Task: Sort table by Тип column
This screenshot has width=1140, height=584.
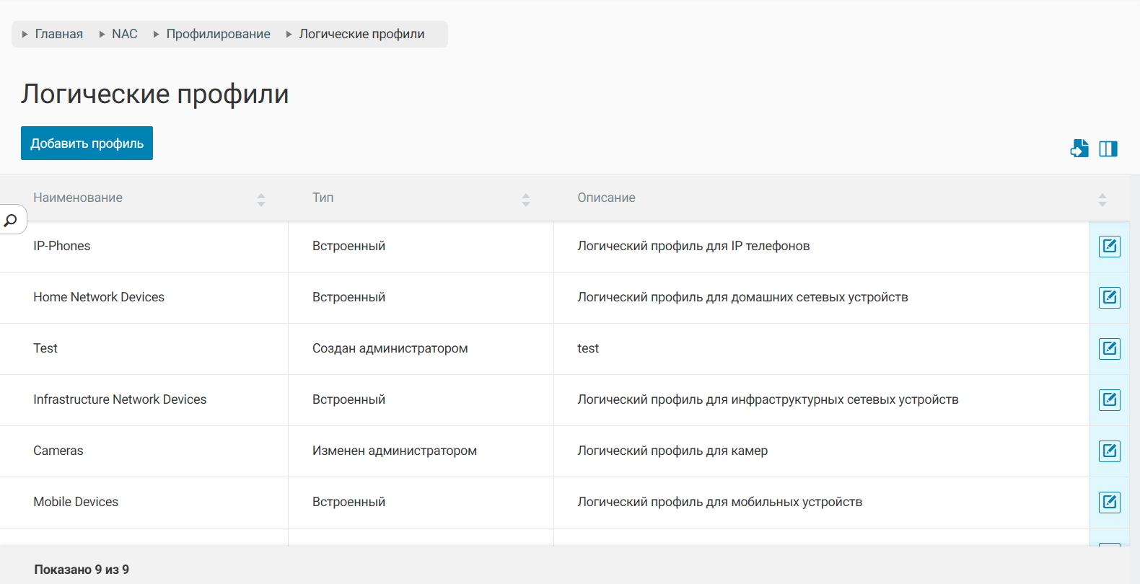Action: [x=526, y=200]
